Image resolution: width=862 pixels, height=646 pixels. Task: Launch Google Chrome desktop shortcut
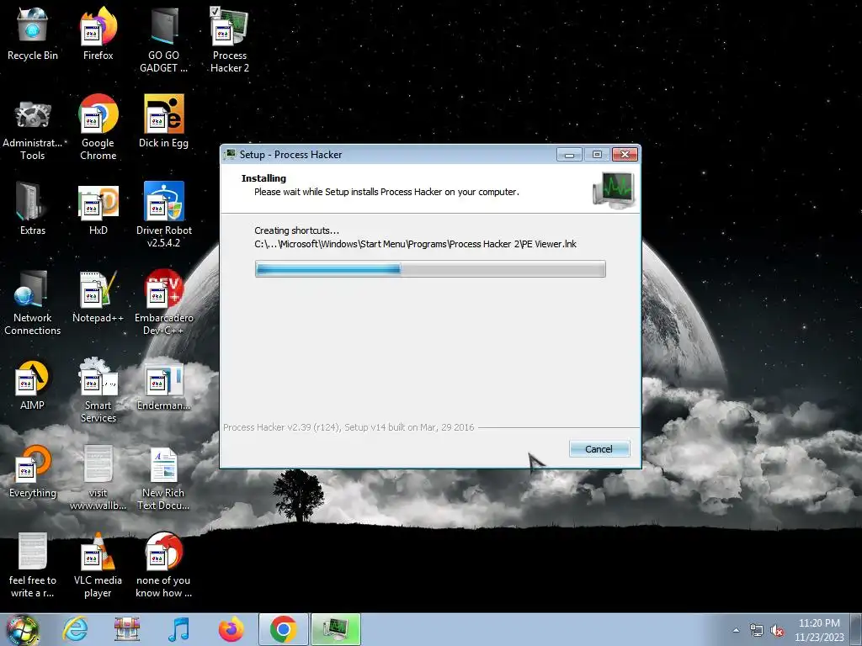[x=98, y=128]
